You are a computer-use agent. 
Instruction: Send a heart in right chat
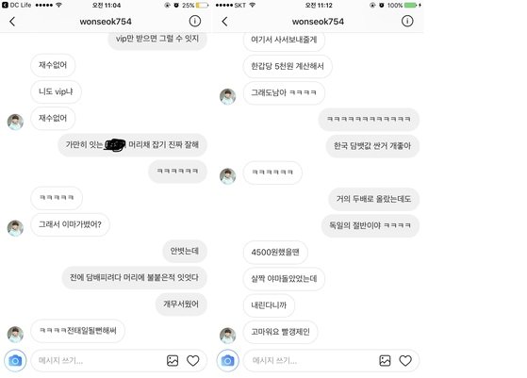(405, 360)
